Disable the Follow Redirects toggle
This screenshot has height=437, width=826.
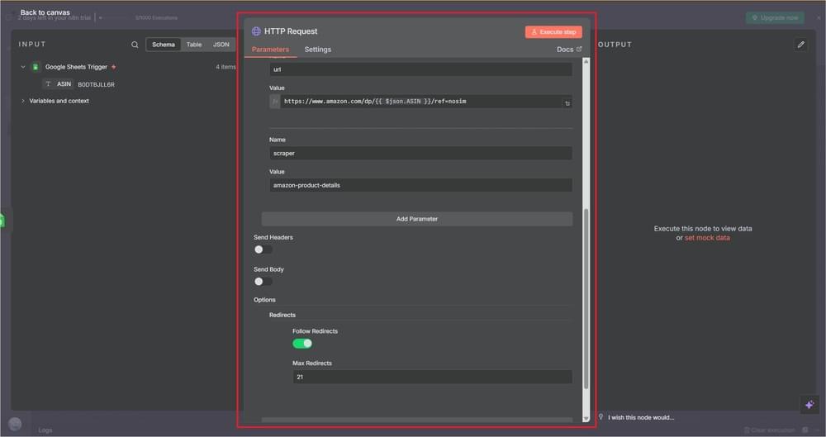pyautogui.click(x=302, y=344)
